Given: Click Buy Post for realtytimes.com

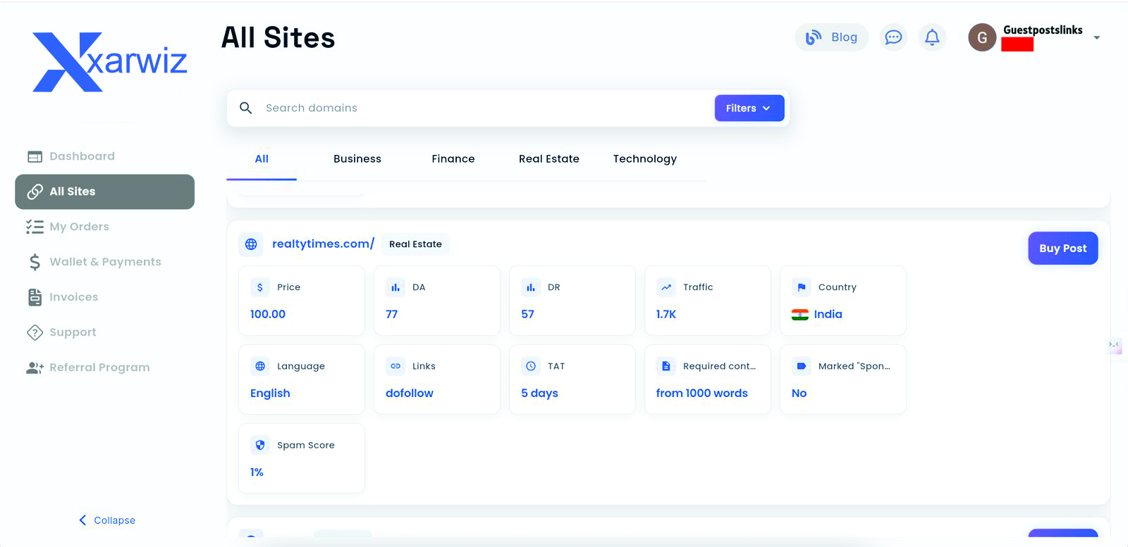Looking at the screenshot, I should click(x=1062, y=249).
